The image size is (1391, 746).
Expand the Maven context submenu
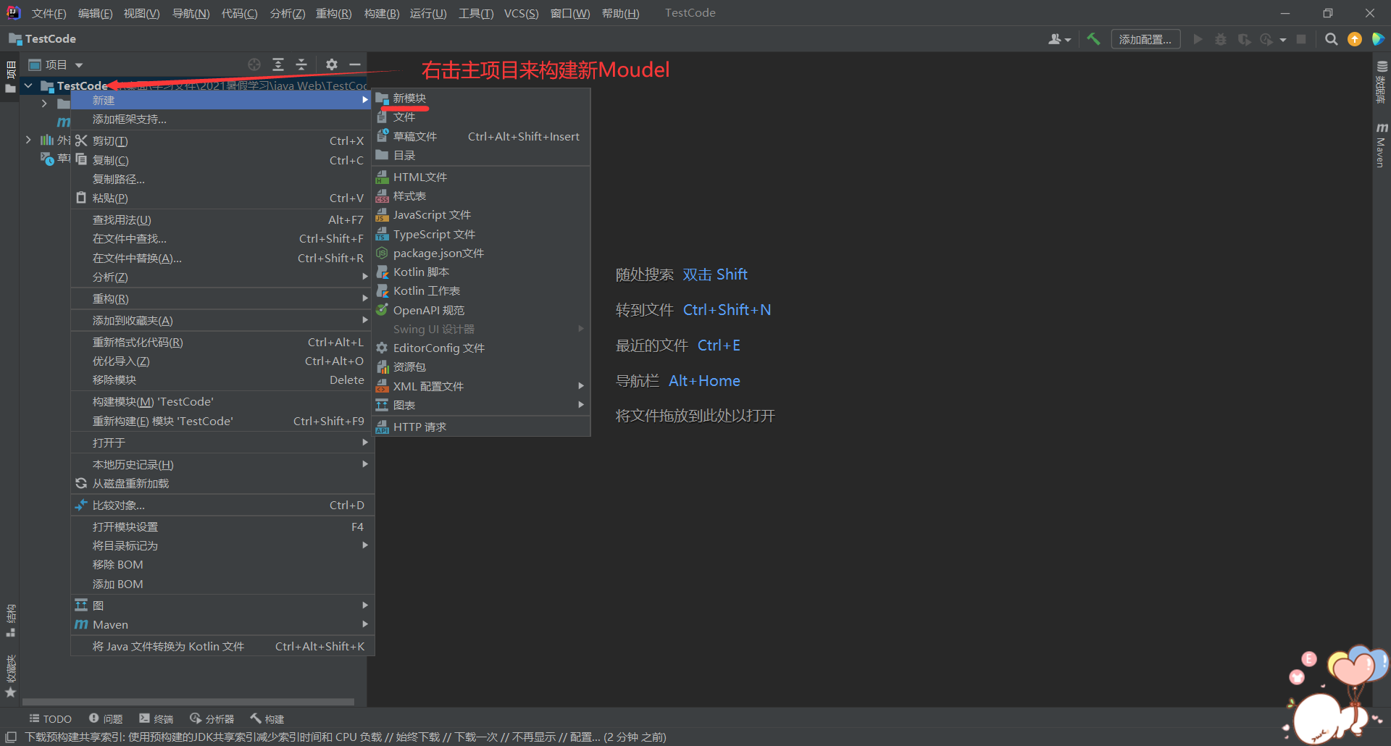pyautogui.click(x=222, y=624)
